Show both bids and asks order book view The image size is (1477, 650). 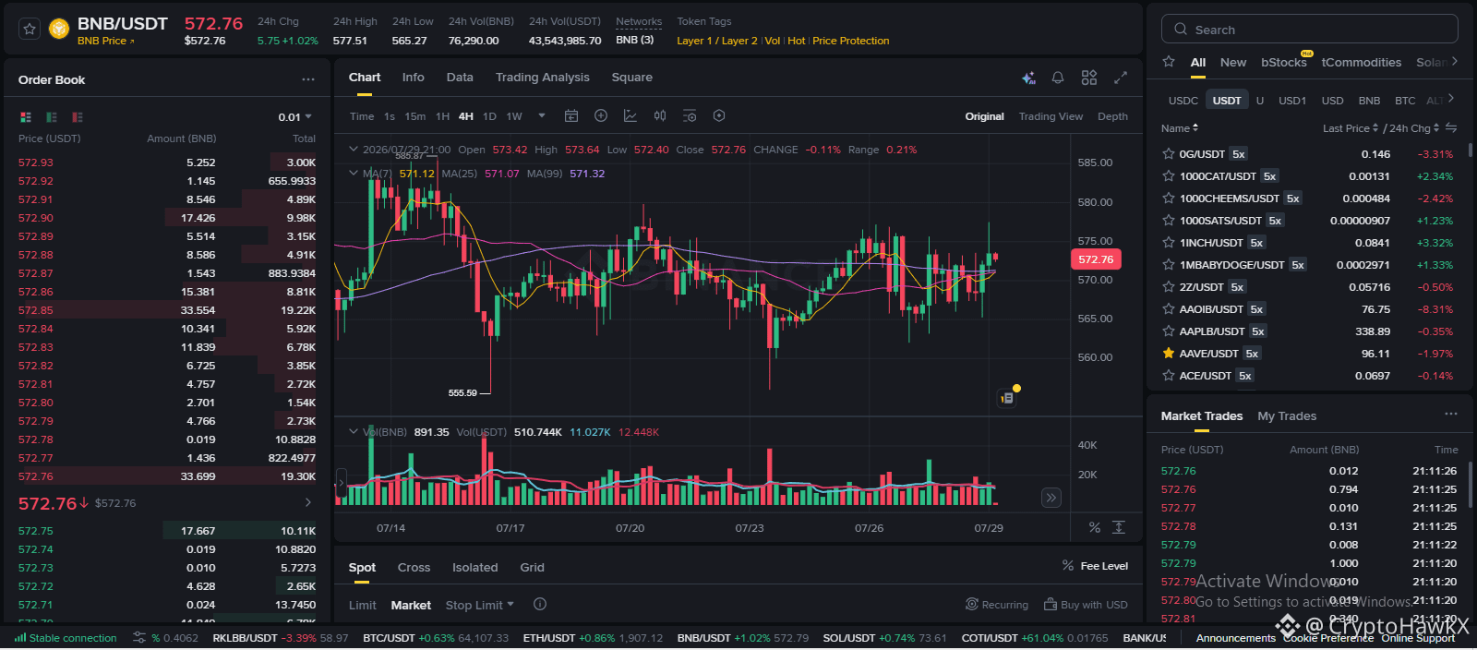click(26, 117)
